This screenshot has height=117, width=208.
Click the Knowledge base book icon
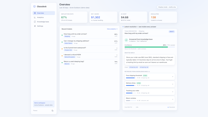point(35,22)
